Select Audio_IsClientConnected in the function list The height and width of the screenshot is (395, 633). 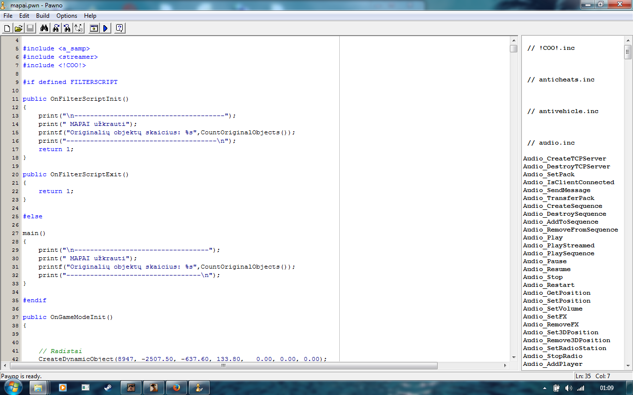568,182
